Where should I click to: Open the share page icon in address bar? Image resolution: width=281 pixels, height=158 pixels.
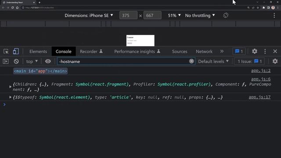point(253,8)
